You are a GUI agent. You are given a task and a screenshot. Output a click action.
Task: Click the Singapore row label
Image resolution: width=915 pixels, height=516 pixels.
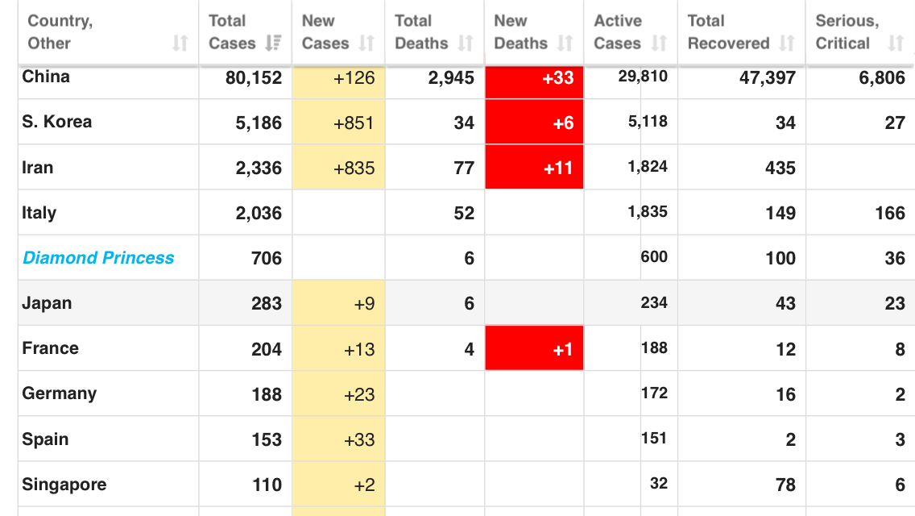point(64,485)
